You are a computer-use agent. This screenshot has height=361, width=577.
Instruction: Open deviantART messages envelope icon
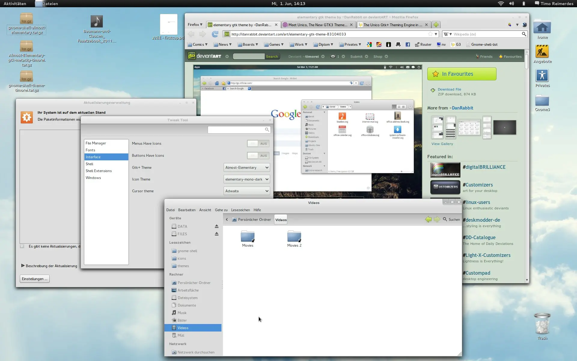pyautogui.click(x=333, y=56)
